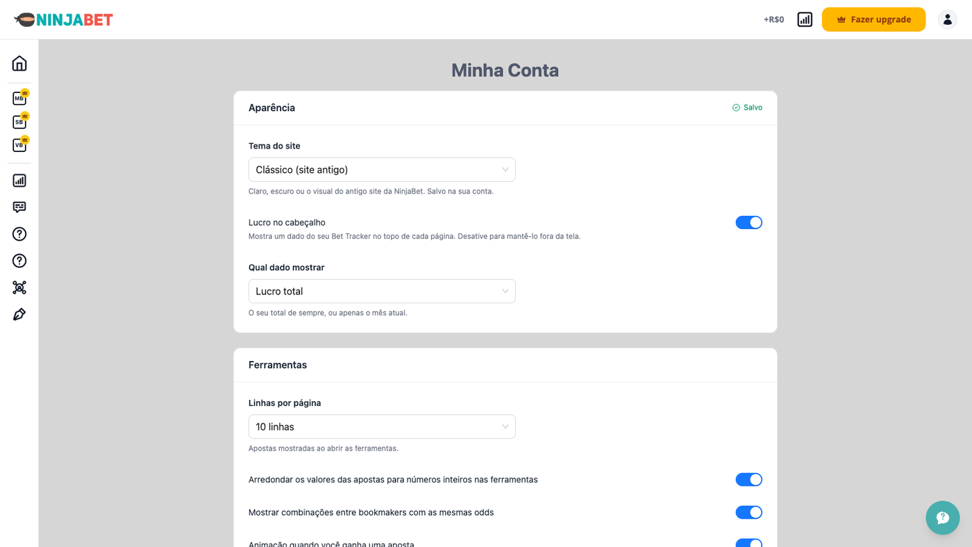Toggle Lucro no cabeçalho switch
The image size is (972, 547).
[748, 223]
